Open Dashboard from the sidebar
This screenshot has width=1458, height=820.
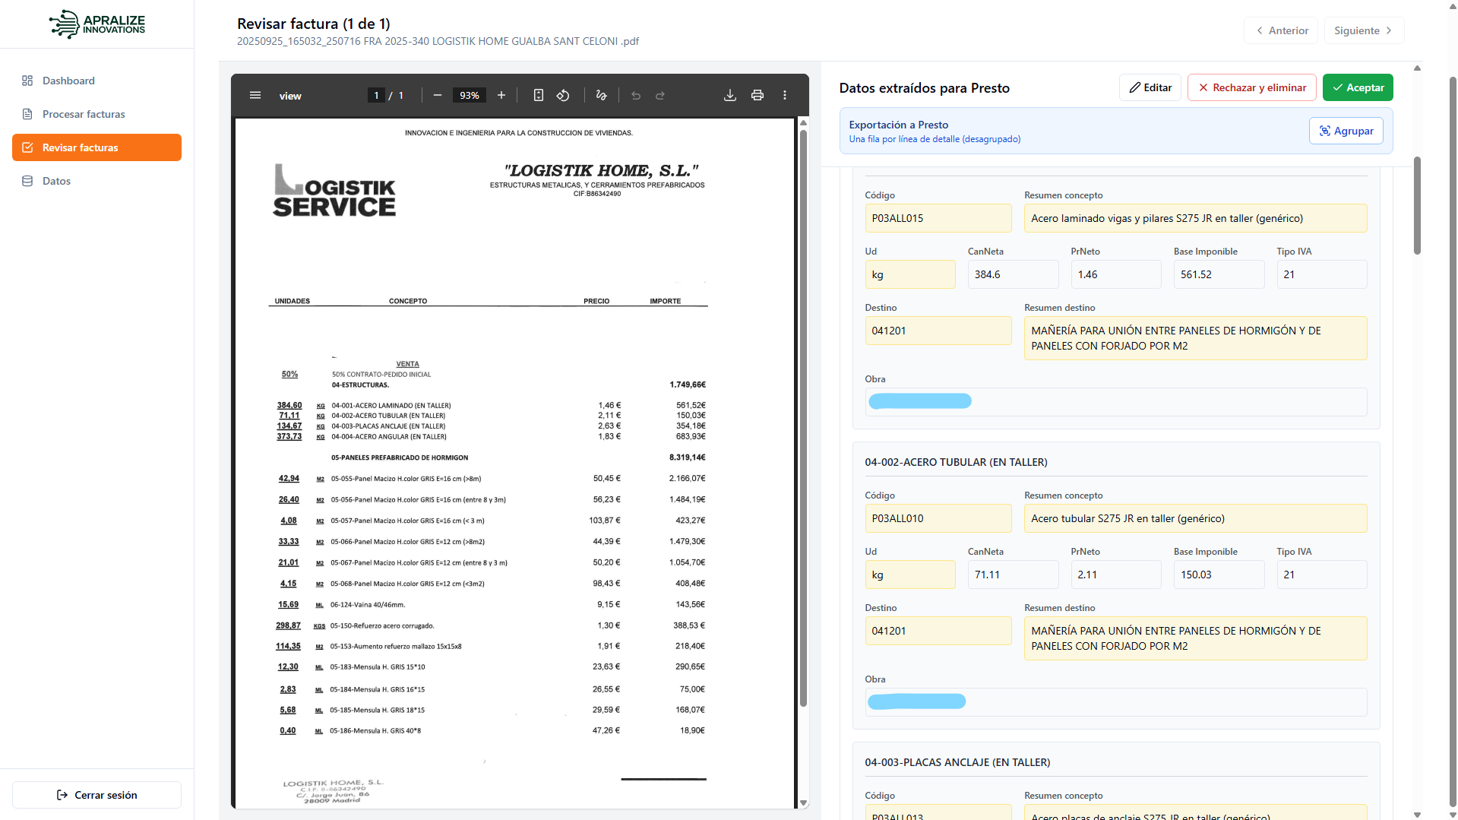pyautogui.click(x=96, y=81)
